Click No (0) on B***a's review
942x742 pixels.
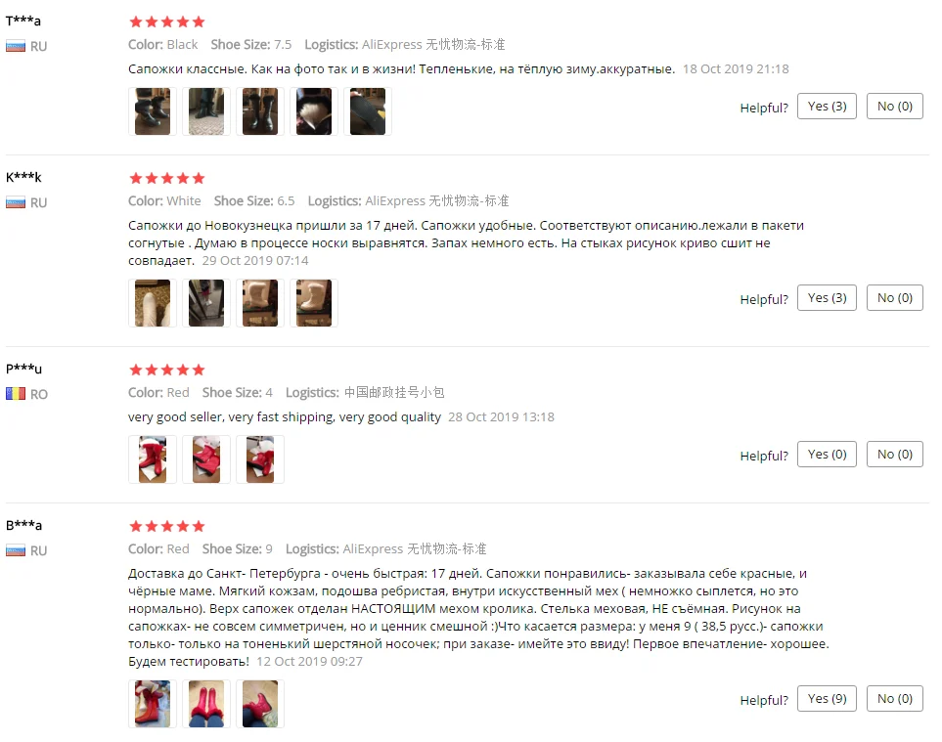point(894,699)
